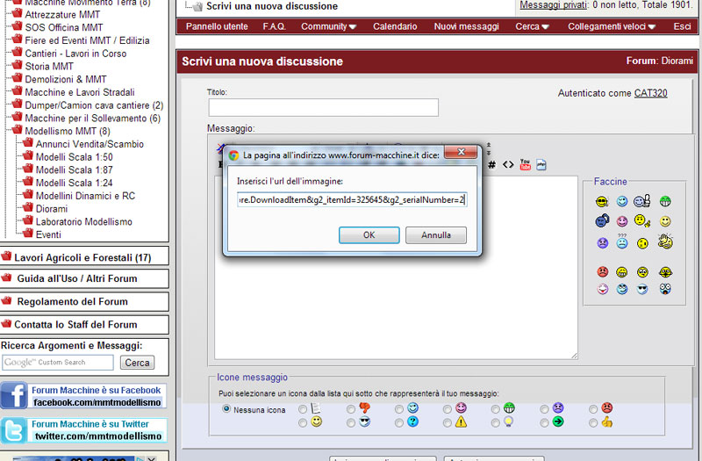
Task: Select the 'Nessuna icona' radio button
Action: tap(226, 409)
